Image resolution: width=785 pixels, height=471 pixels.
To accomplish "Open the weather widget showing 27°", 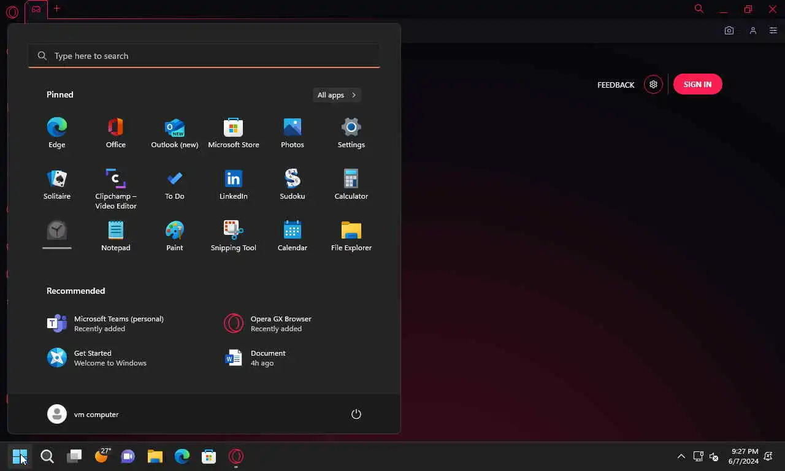I will pos(102,456).
